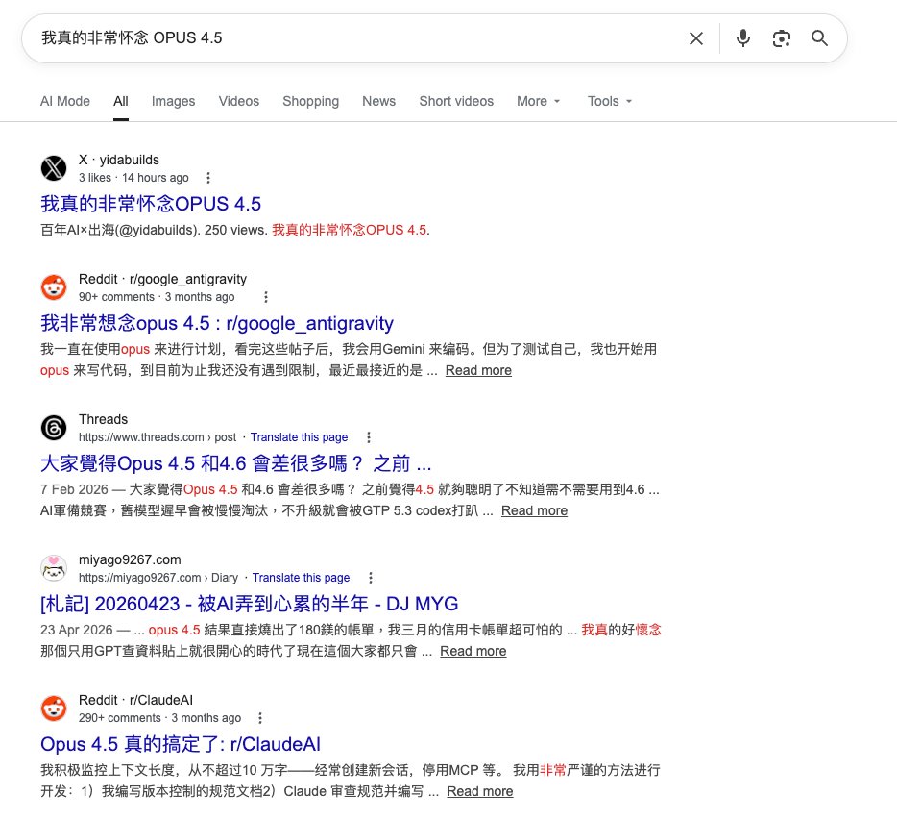The width and height of the screenshot is (897, 820).
Task: Click the Reddit logo beside r/ClaudeAI result
Action: pyautogui.click(x=54, y=708)
